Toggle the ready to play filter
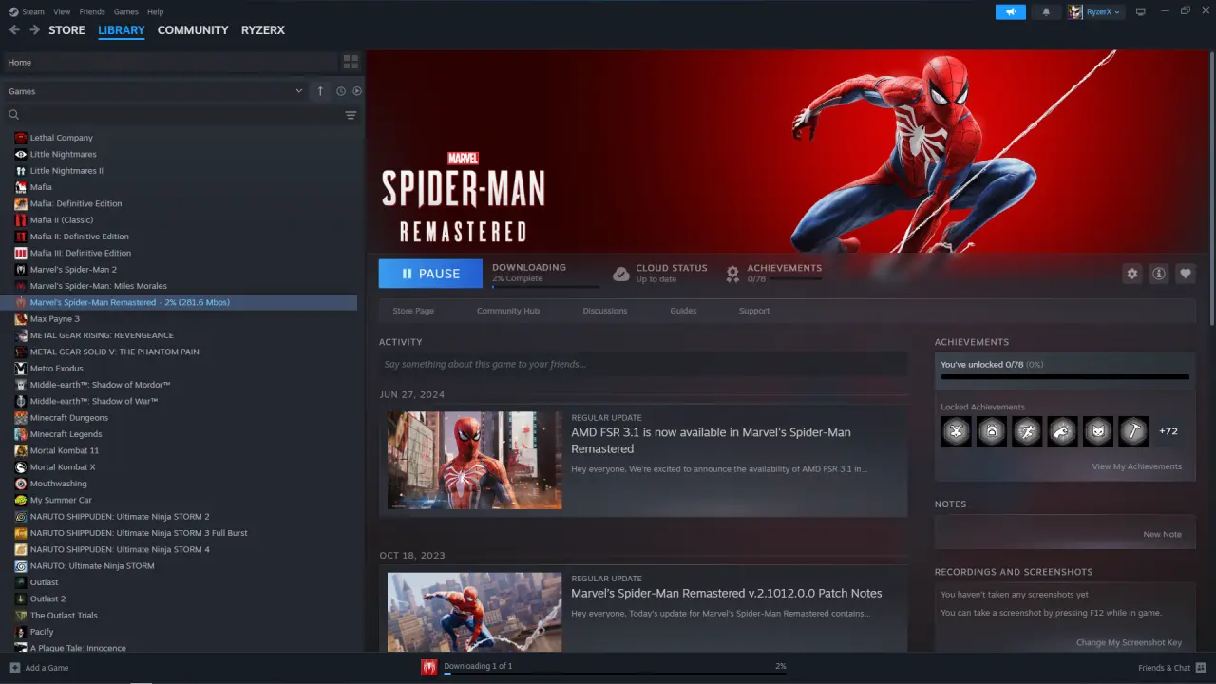Screen dimensions: 1216x684 [x=357, y=91]
